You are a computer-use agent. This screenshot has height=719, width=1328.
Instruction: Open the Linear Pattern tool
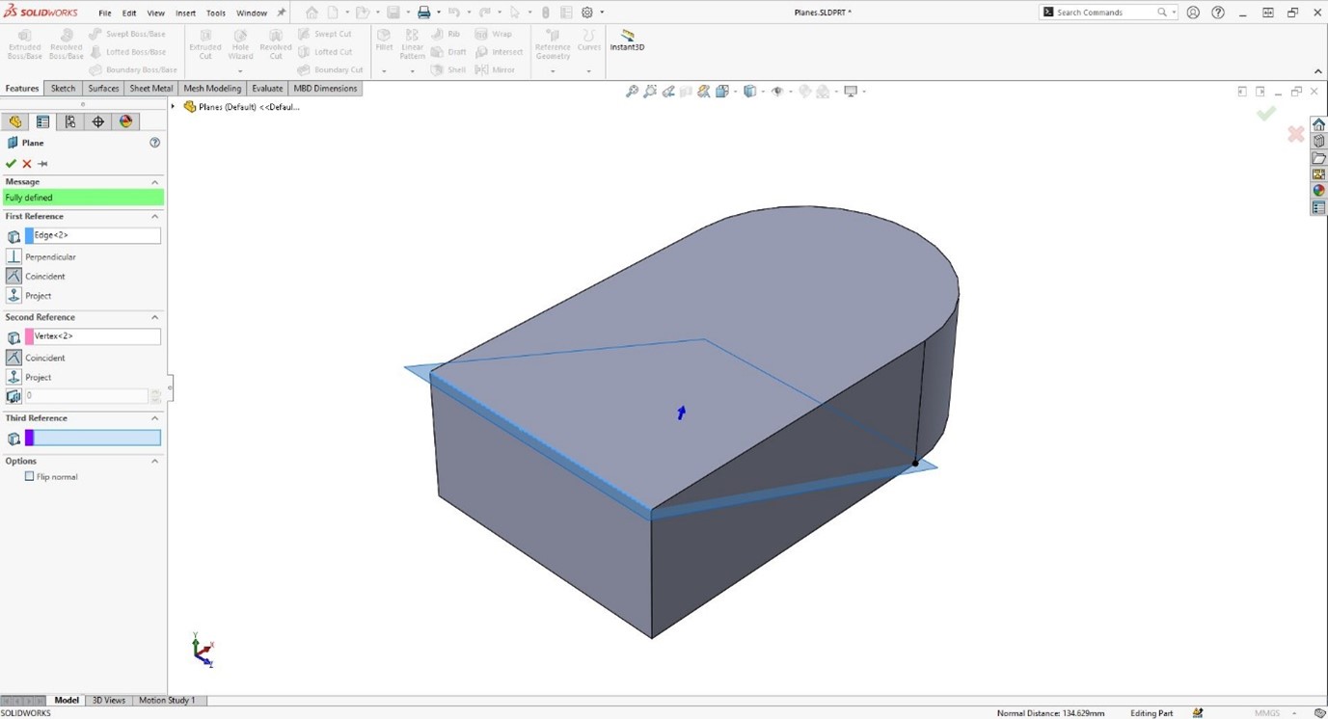click(412, 43)
